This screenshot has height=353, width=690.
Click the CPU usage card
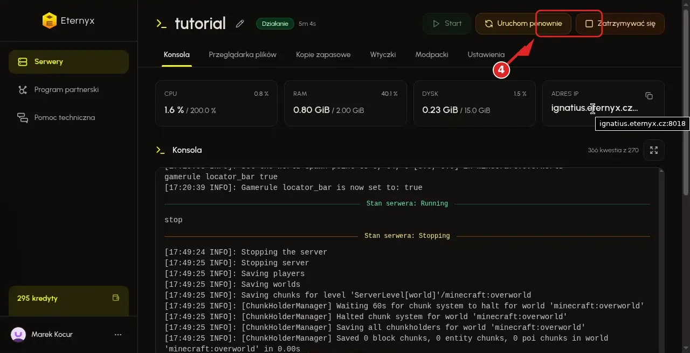click(x=216, y=103)
